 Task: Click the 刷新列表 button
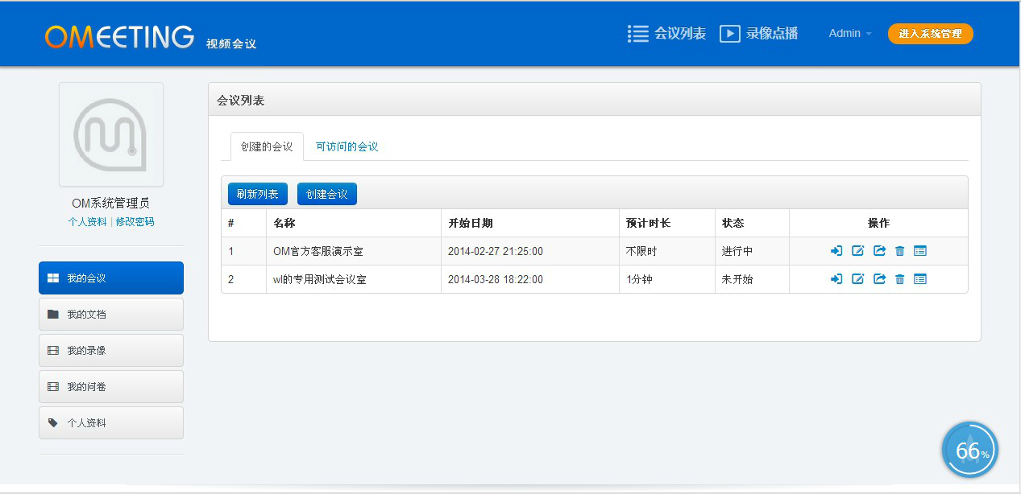tap(258, 194)
